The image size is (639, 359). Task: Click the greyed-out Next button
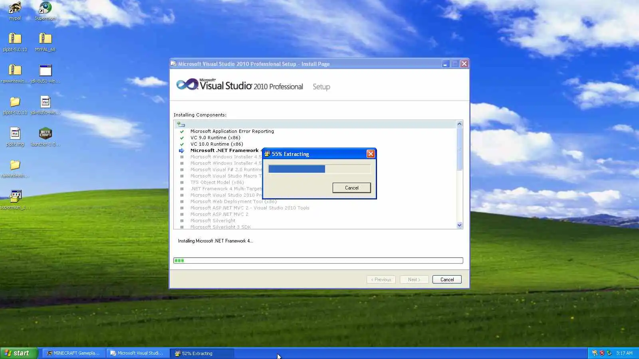(414, 280)
